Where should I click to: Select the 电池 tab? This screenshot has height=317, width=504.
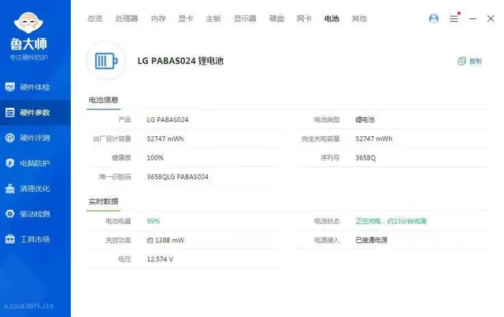pos(332,19)
